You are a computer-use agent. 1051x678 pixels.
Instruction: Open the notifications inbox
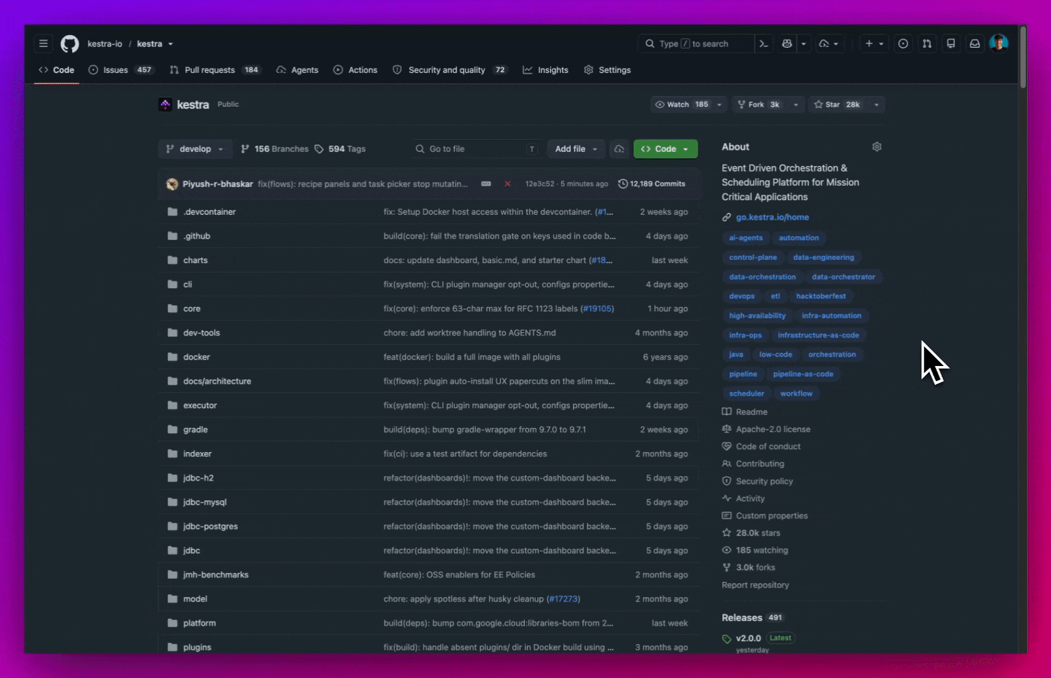pyautogui.click(x=974, y=43)
